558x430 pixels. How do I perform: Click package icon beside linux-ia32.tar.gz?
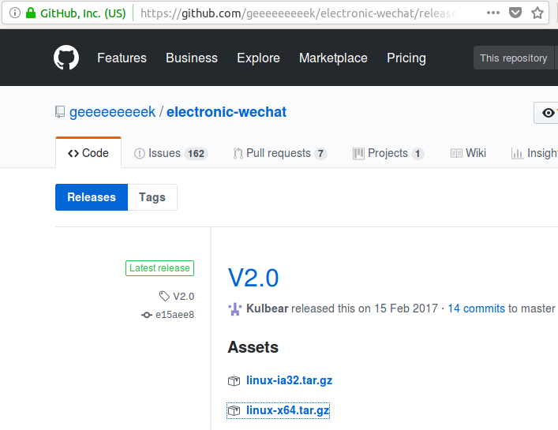pyautogui.click(x=234, y=381)
